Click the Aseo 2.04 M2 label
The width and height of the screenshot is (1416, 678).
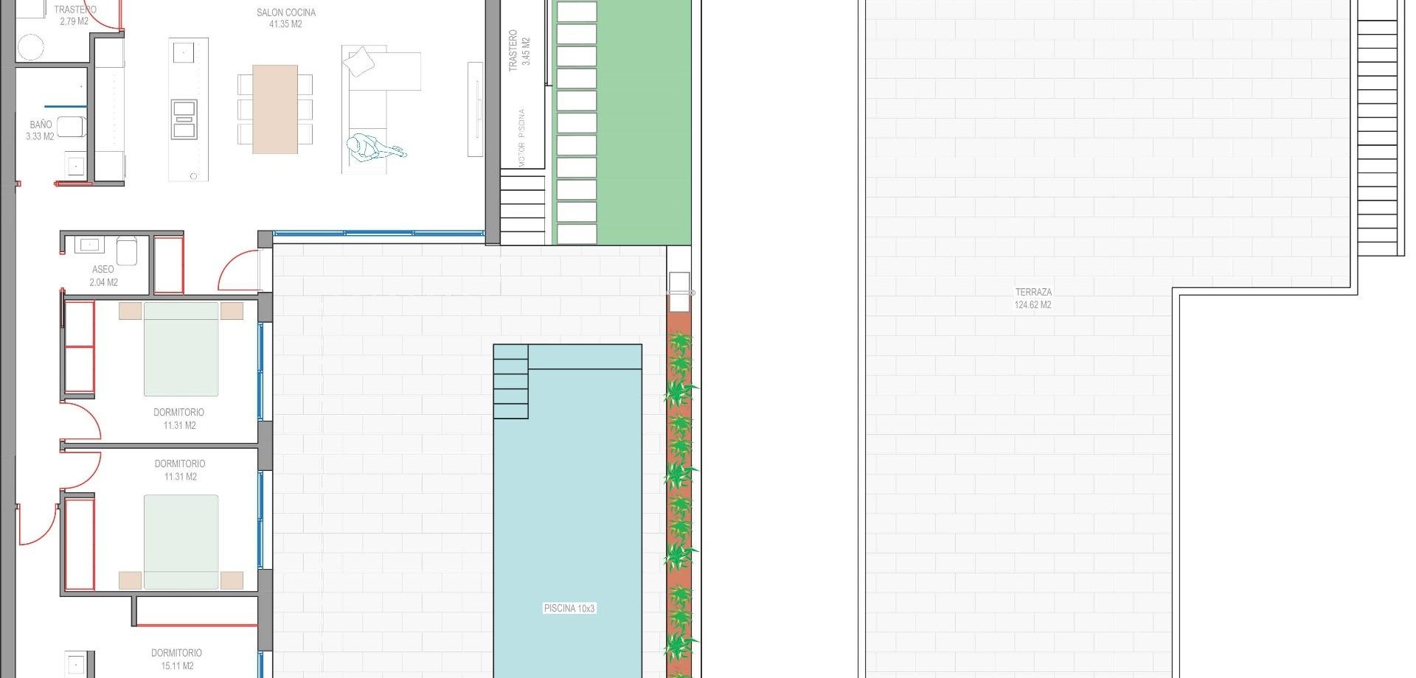(103, 276)
